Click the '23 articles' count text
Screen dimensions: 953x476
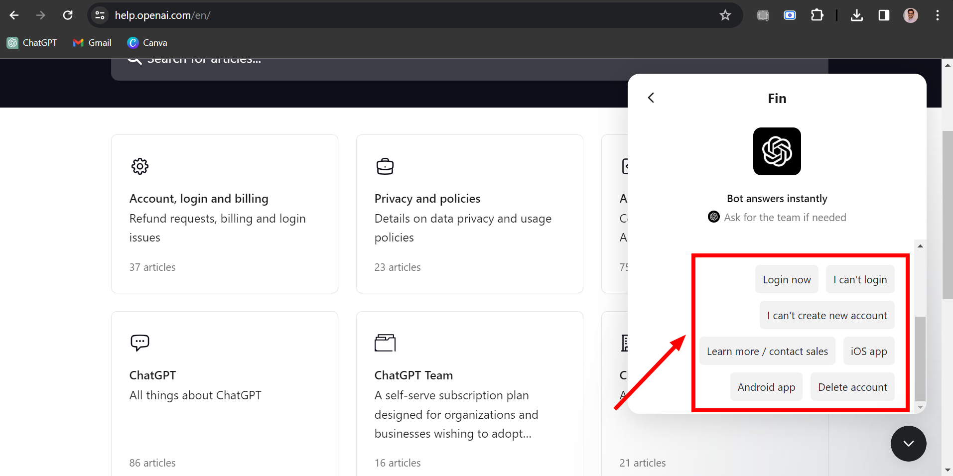tap(398, 267)
